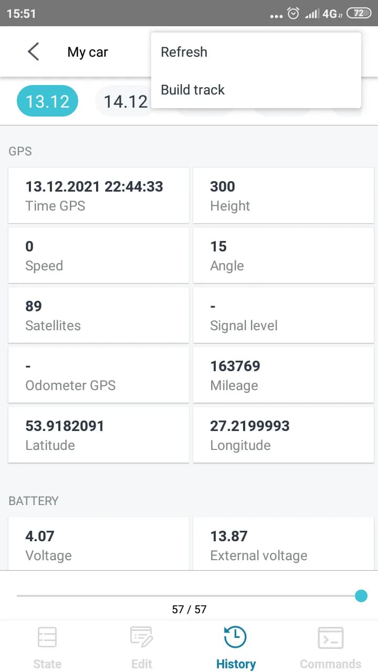Open the Commands terminal icon
Viewport: 378px width, 672px height.
330,638
